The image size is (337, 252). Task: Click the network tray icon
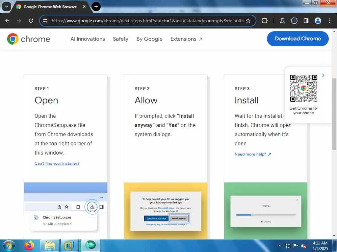click(288, 246)
